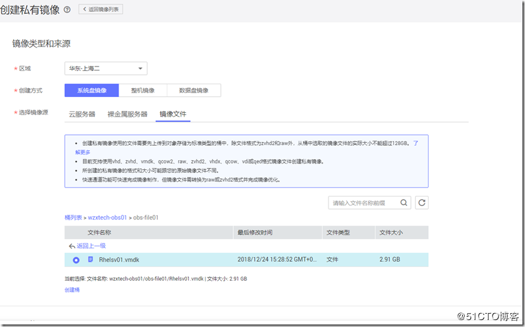Open wzxtech-obs01 in the breadcrumb
Viewport: 525px width, 327px height.
pos(108,217)
